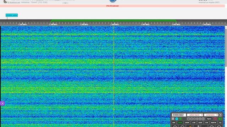
Task: Select AM demodulation mode
Action: point(174,123)
